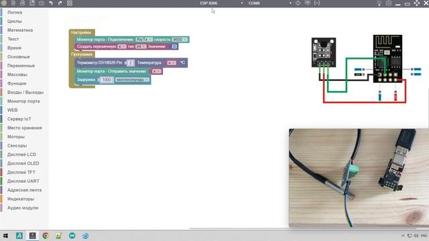Open variable name dropdown in Создать переменную block
The image size is (429, 241).
pyautogui.click(x=122, y=47)
